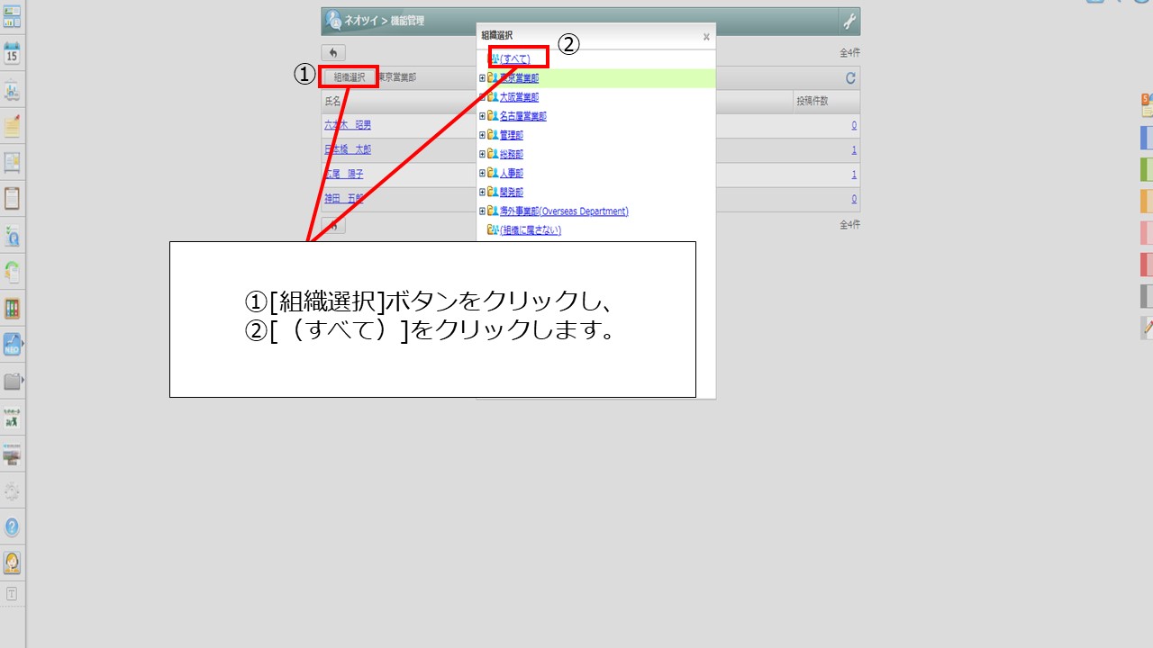
Task: Click the green color tab on right edge
Action: pos(1147,169)
